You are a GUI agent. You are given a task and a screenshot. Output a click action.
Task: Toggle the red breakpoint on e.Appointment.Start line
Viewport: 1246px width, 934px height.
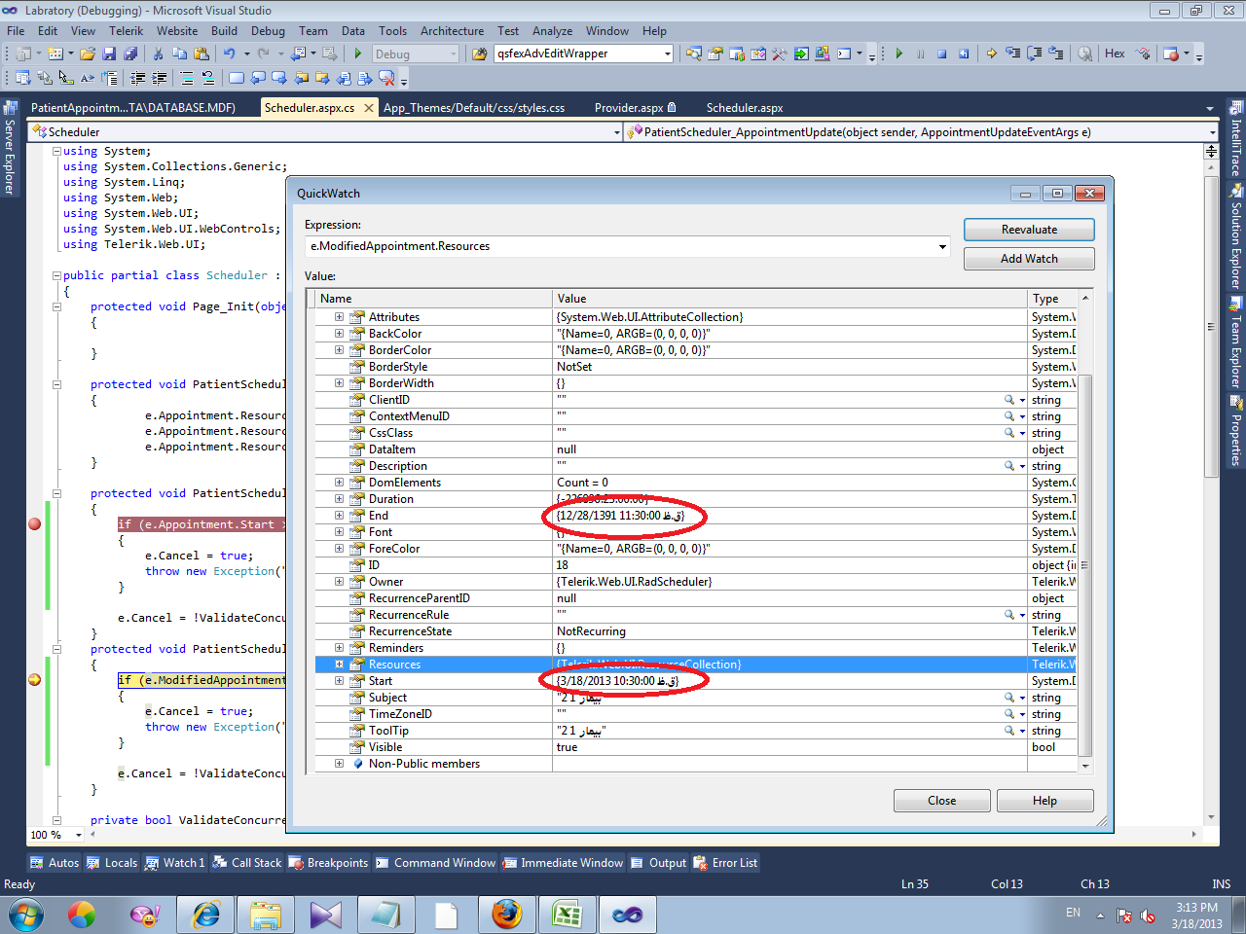point(35,524)
